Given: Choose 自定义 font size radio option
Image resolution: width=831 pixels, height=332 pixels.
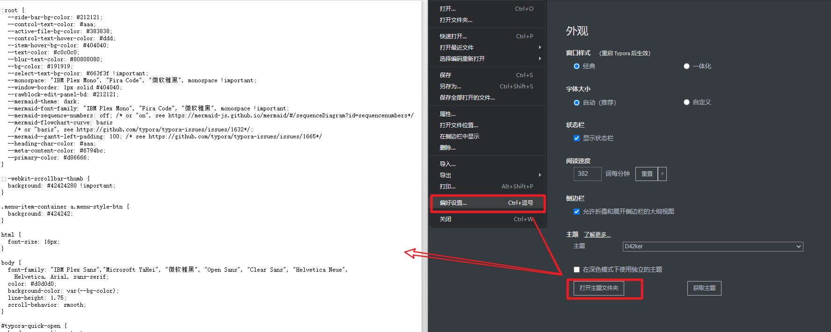Looking at the screenshot, I should tap(686, 102).
